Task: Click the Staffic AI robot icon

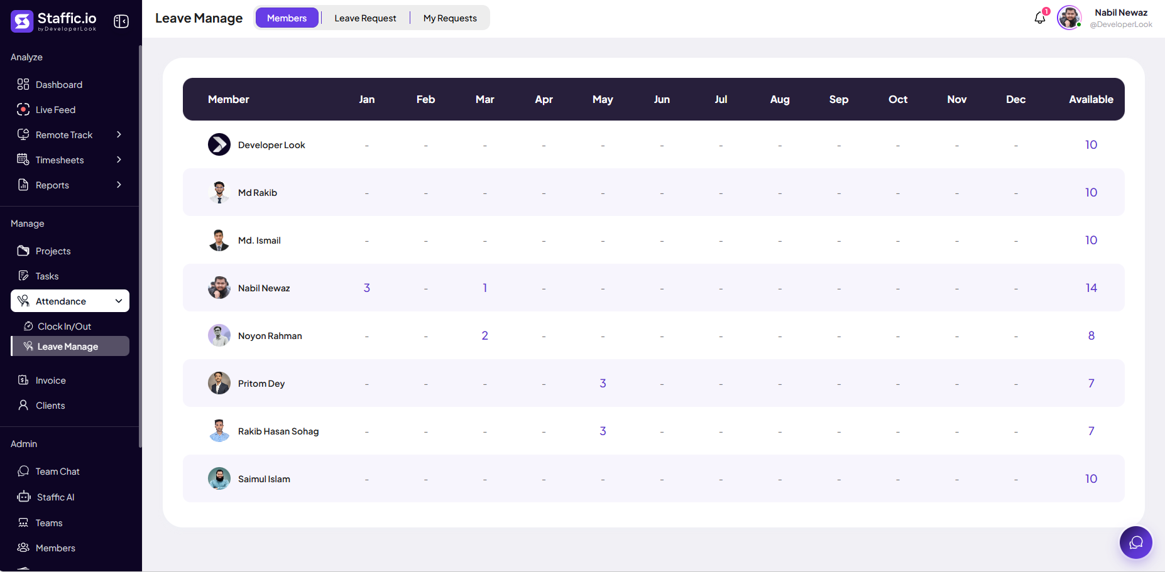Action: 24,497
